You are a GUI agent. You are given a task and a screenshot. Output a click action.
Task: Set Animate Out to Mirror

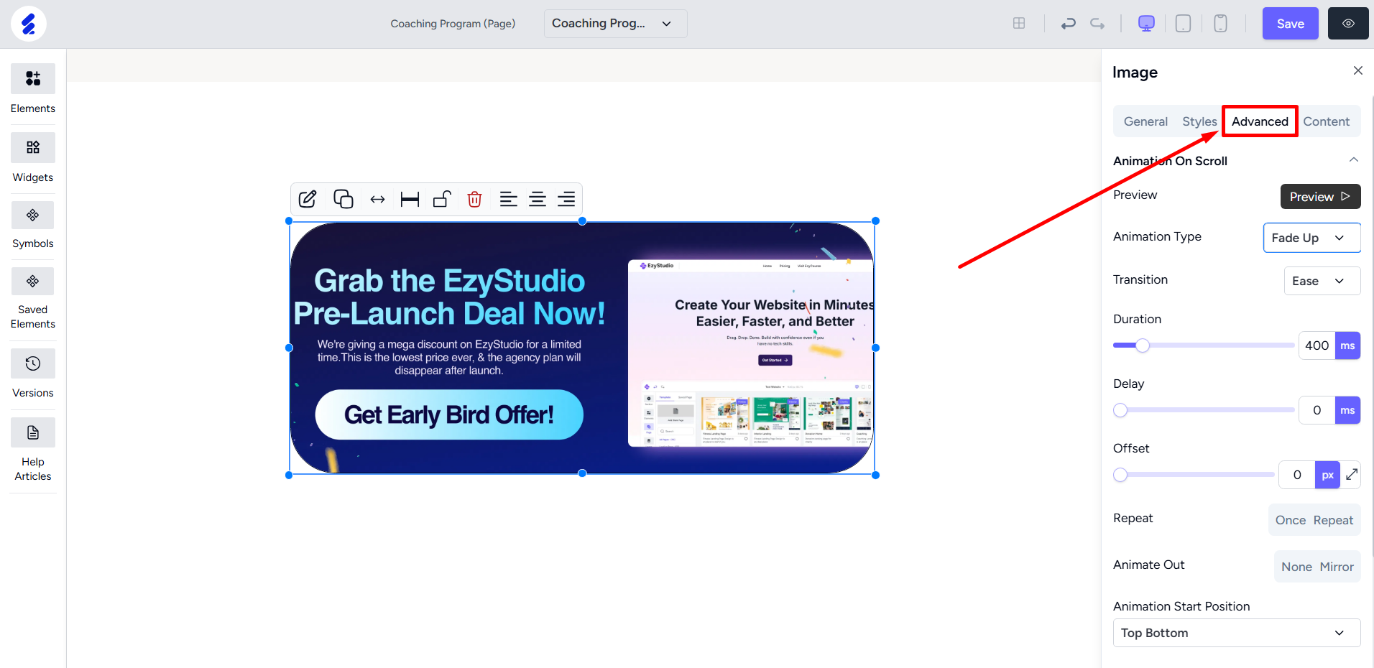point(1337,567)
